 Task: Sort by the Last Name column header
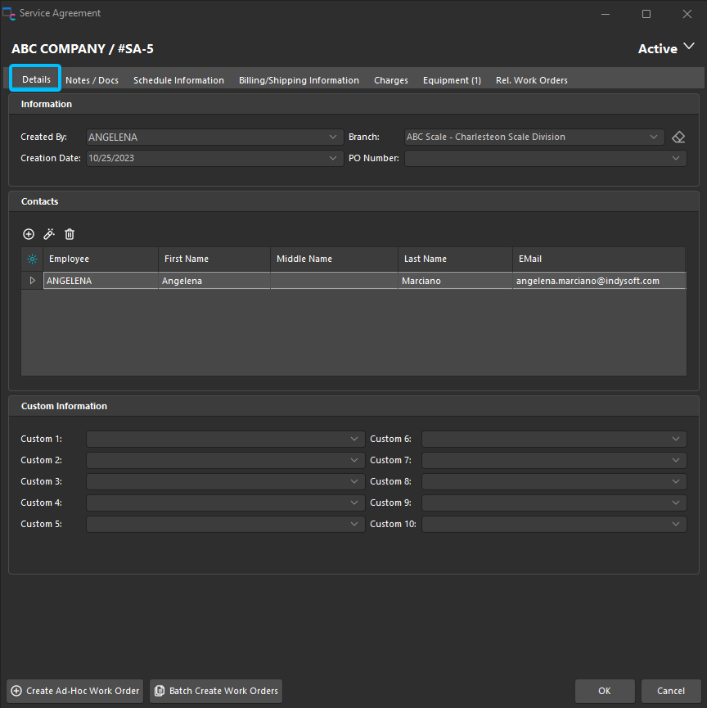click(454, 259)
